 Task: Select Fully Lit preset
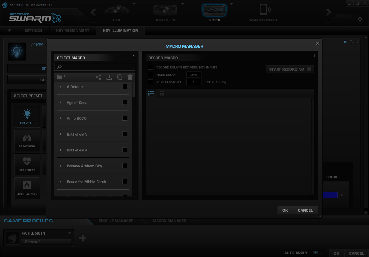coord(27,117)
